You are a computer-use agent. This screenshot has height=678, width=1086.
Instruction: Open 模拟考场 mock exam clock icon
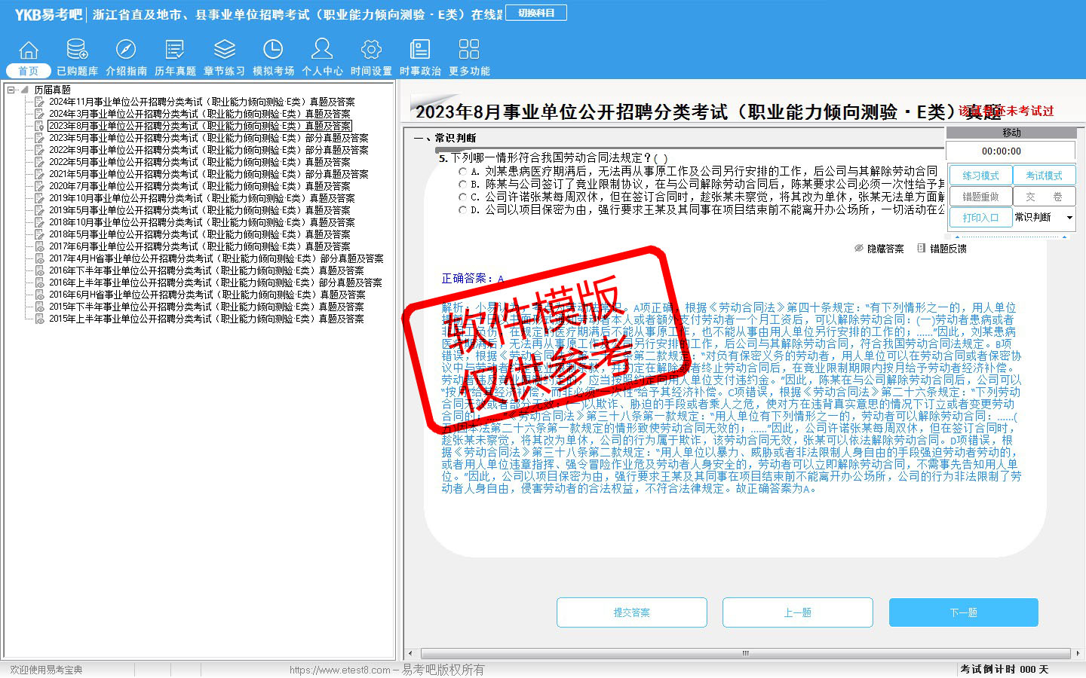click(x=273, y=50)
